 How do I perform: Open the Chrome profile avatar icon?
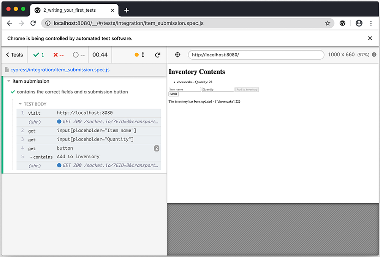[359, 23]
